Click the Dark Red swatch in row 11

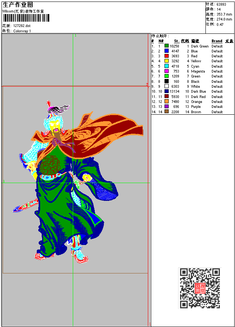point(166,96)
